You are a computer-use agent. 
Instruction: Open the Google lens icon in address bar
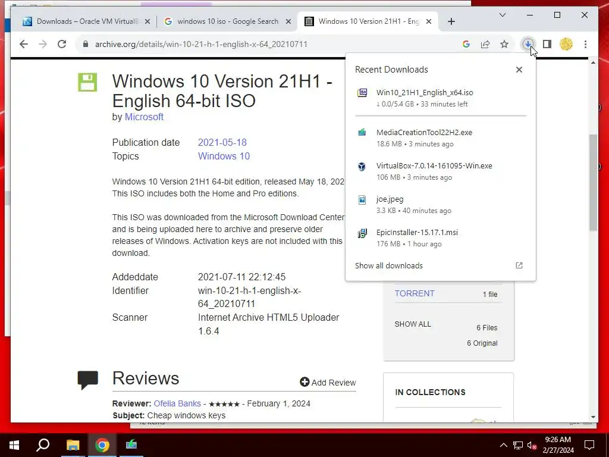click(466, 44)
